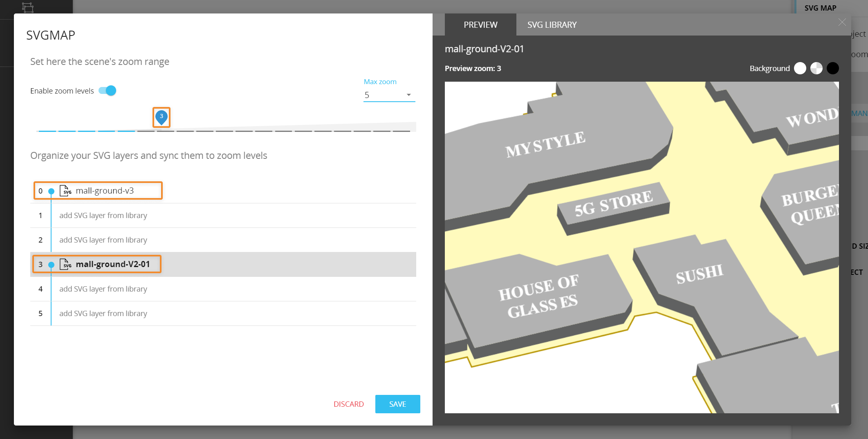Screen dimensions: 868x439
Task: Click the first zoom level segment on slider
Action: pos(47,131)
